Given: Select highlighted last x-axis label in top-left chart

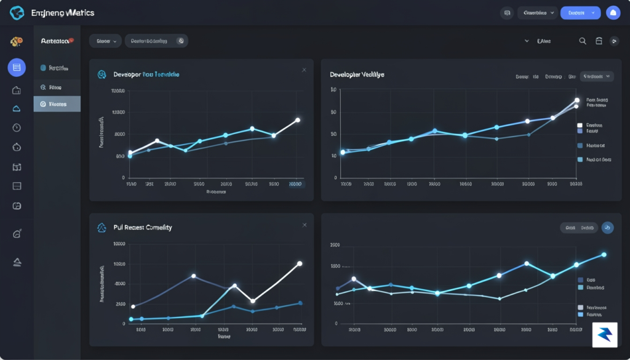Looking at the screenshot, I should [x=296, y=184].
